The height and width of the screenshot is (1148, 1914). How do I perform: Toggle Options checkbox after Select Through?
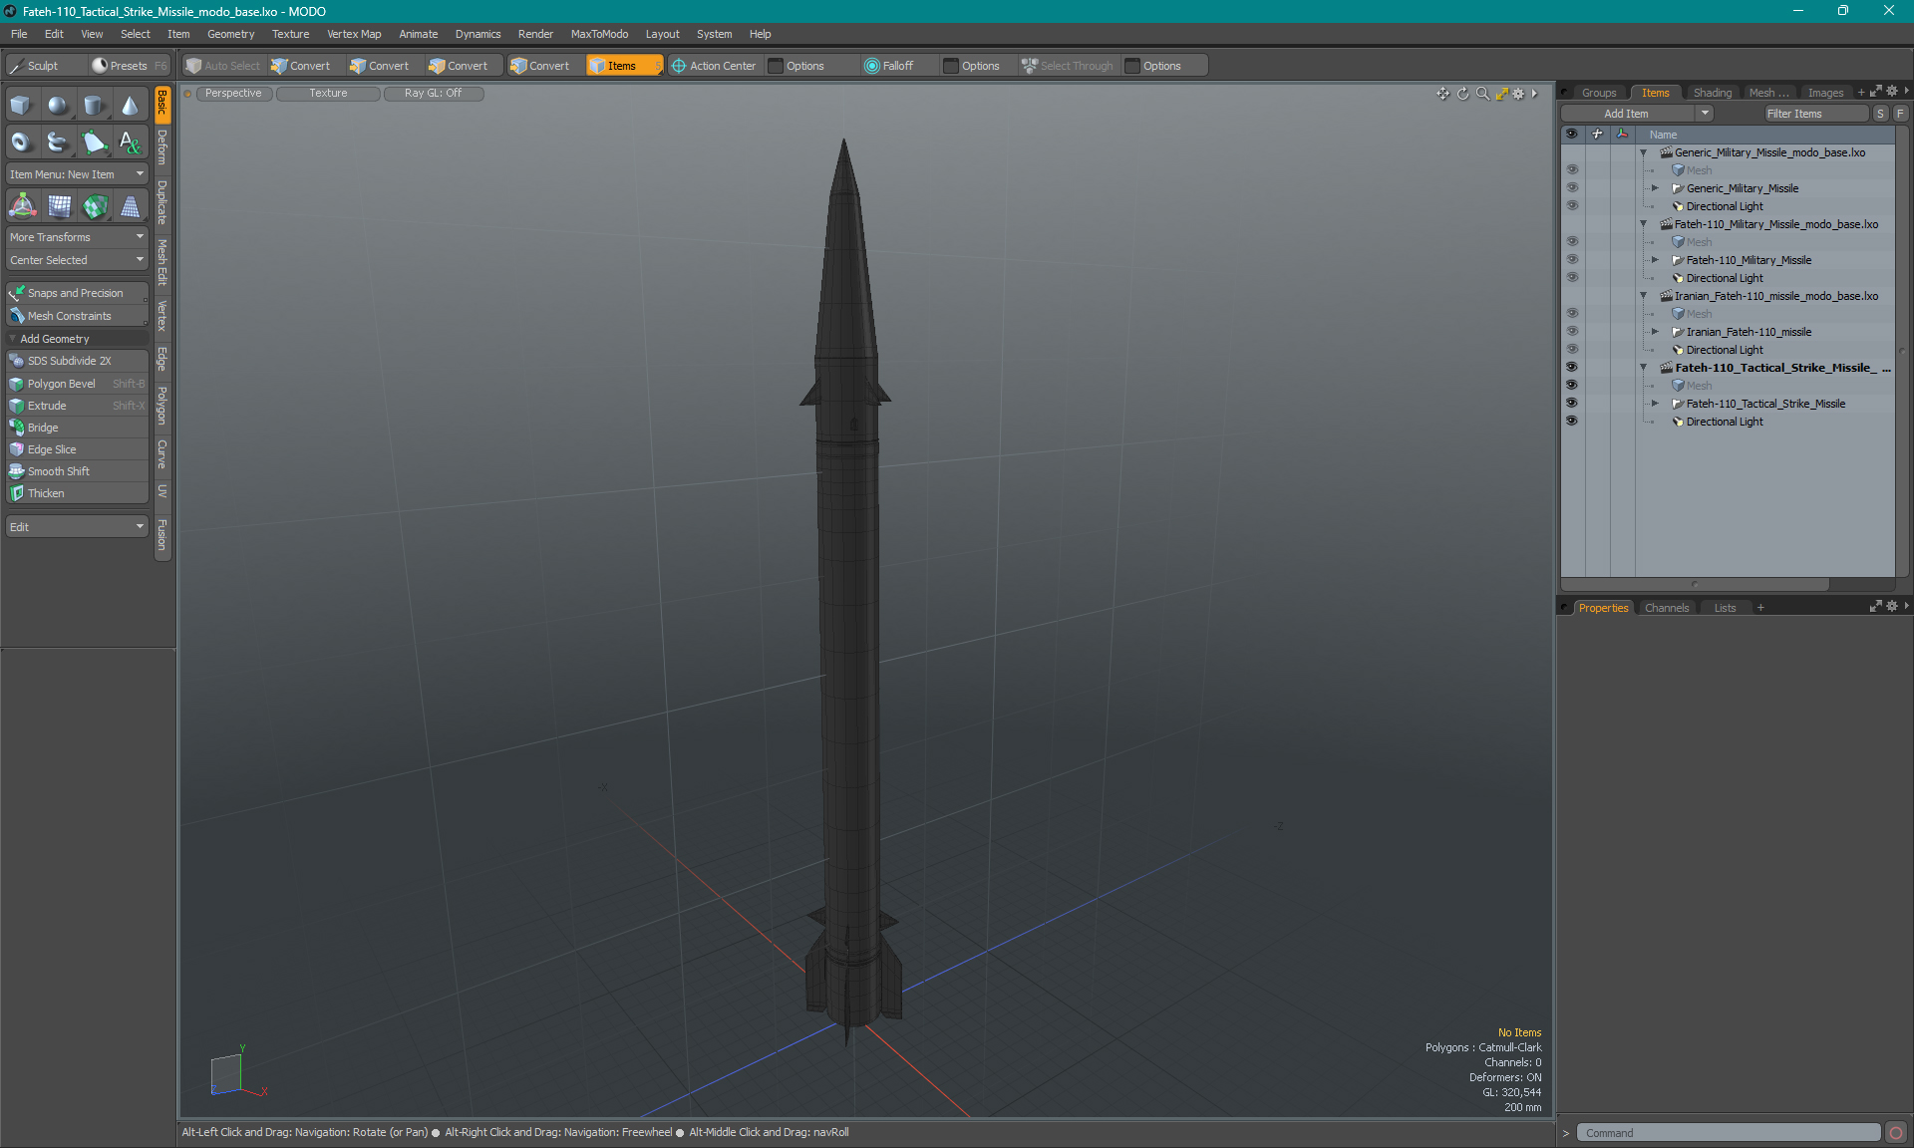(1132, 66)
